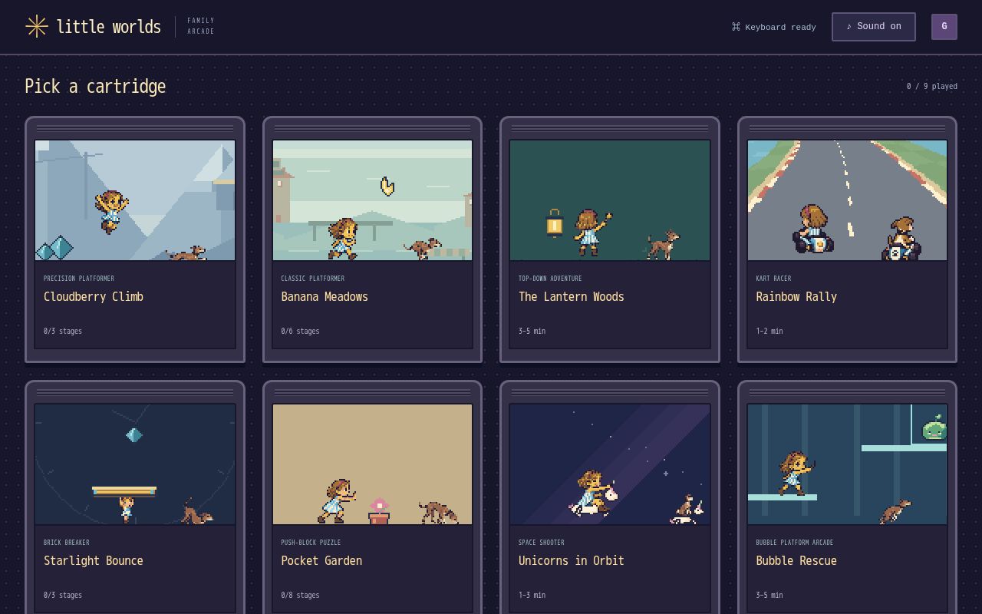Select the Cloudberry Climb title
Image resolution: width=982 pixels, height=614 pixels.
(94, 297)
